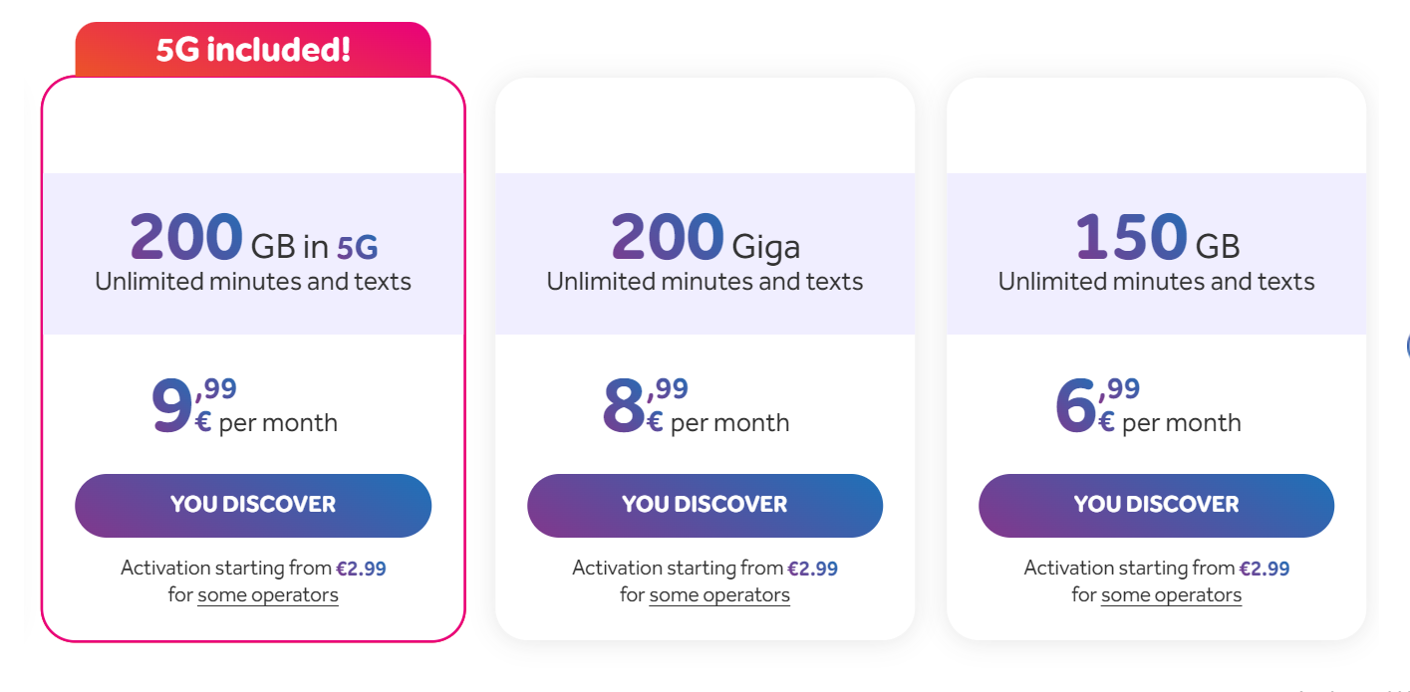Image resolution: width=1410 pixels, height=692 pixels.
Task: Click the 9,99 € per month price
Action: coord(244,406)
